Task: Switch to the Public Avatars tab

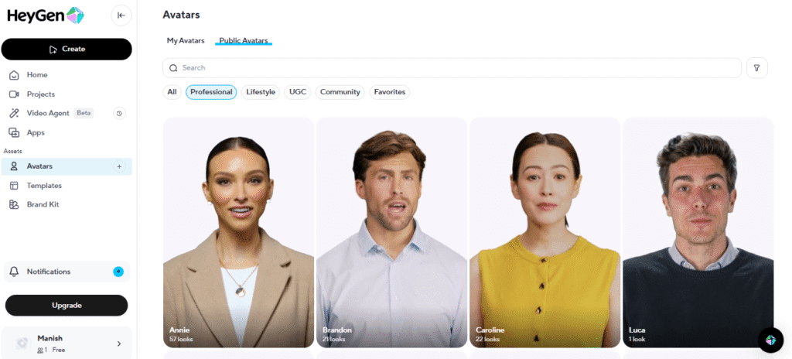Action: click(243, 40)
